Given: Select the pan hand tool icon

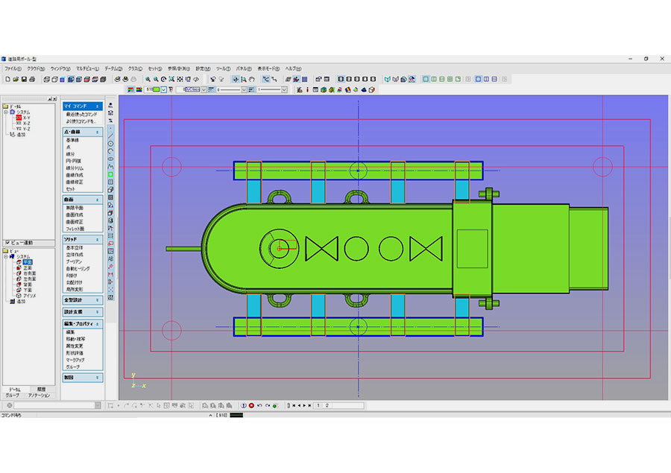Looking at the screenshot, I should click(253, 78).
